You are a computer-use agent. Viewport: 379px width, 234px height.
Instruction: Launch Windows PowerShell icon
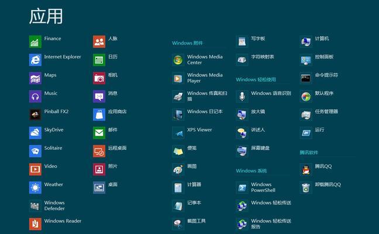pos(242,188)
